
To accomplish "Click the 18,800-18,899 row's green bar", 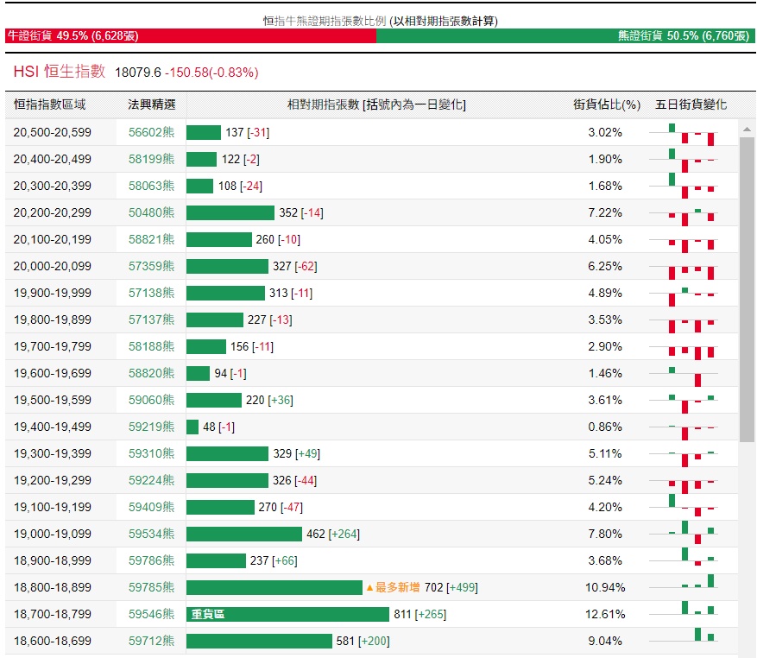I will pos(274,587).
